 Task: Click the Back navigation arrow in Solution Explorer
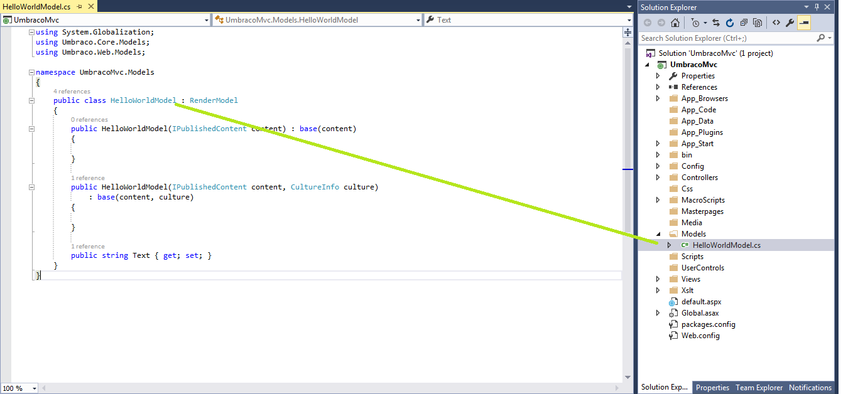pos(648,23)
